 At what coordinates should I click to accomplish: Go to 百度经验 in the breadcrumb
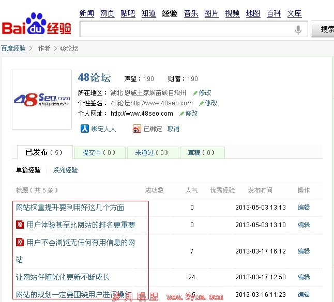[x=13, y=49]
